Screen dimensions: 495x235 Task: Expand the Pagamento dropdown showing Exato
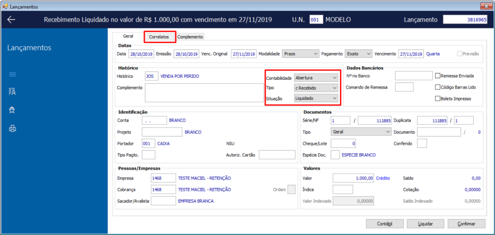[x=358, y=54]
